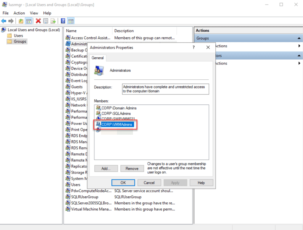The height and width of the screenshot is (230, 303).
Task: Open Properties via the toolbar icon
Action: click(46, 21)
